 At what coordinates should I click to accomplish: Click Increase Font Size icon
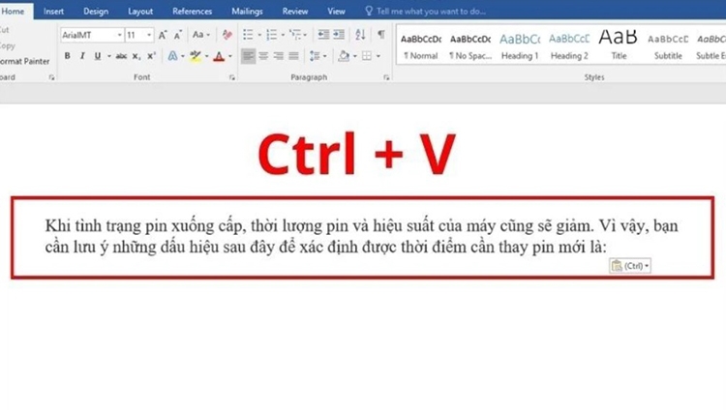click(x=163, y=35)
